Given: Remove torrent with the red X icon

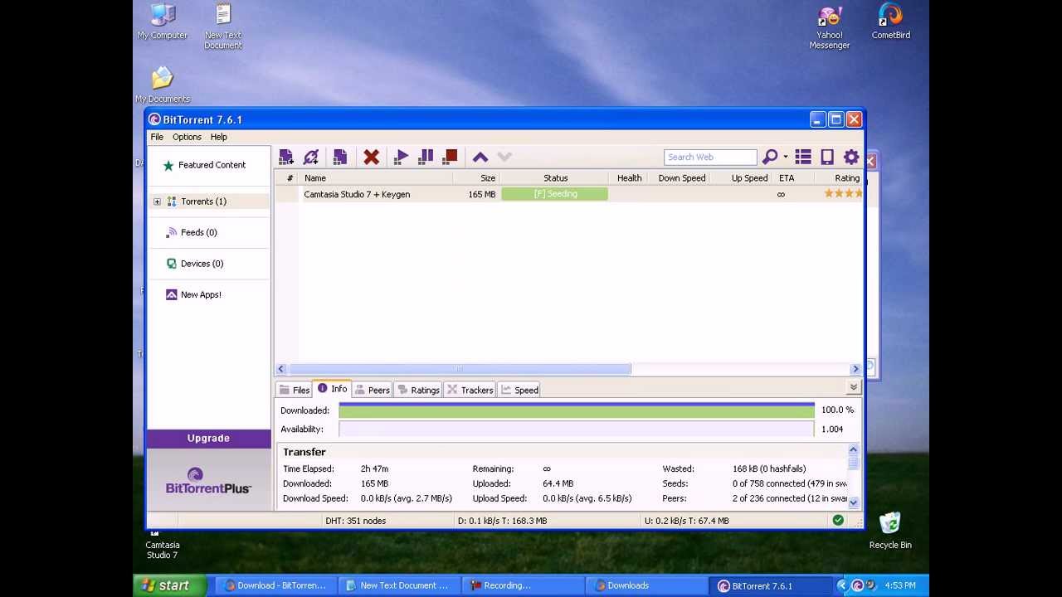Looking at the screenshot, I should point(371,157).
